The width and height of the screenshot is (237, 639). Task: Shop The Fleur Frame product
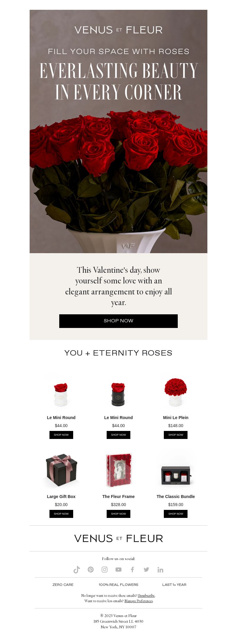[x=118, y=514]
